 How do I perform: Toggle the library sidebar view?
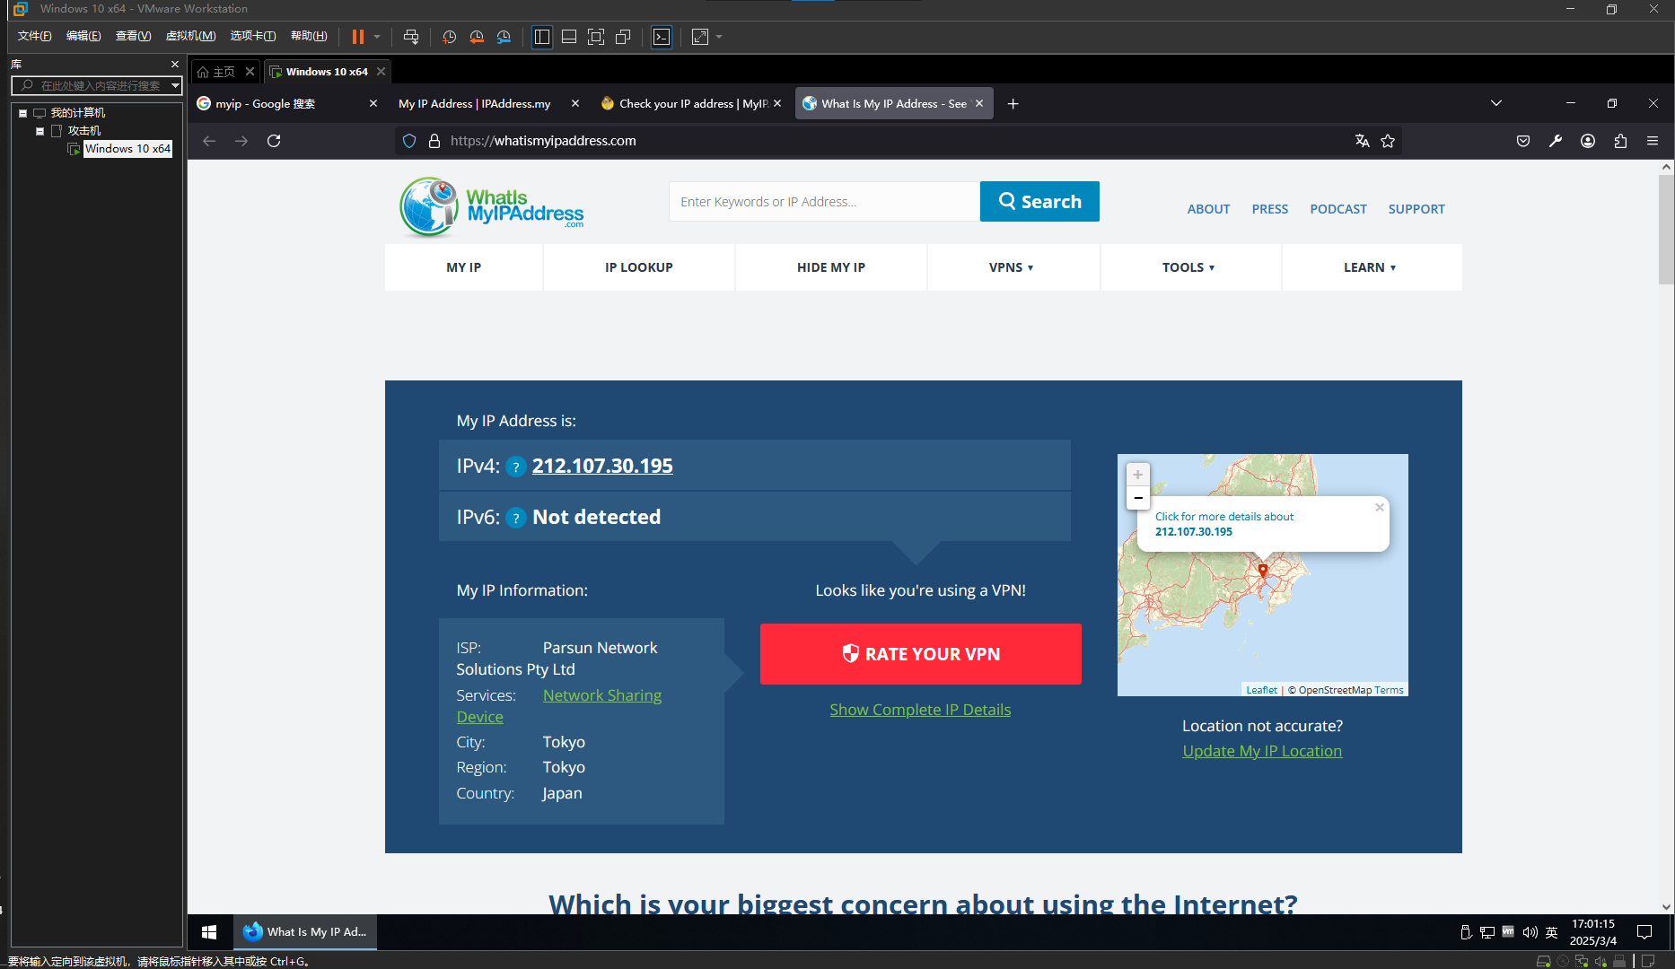tap(542, 37)
